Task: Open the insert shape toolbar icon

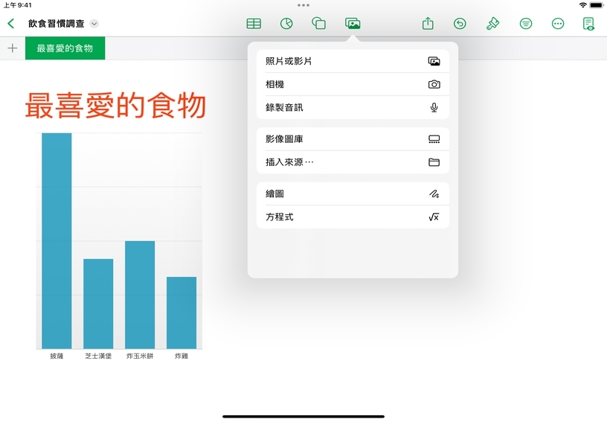Action: (x=318, y=24)
